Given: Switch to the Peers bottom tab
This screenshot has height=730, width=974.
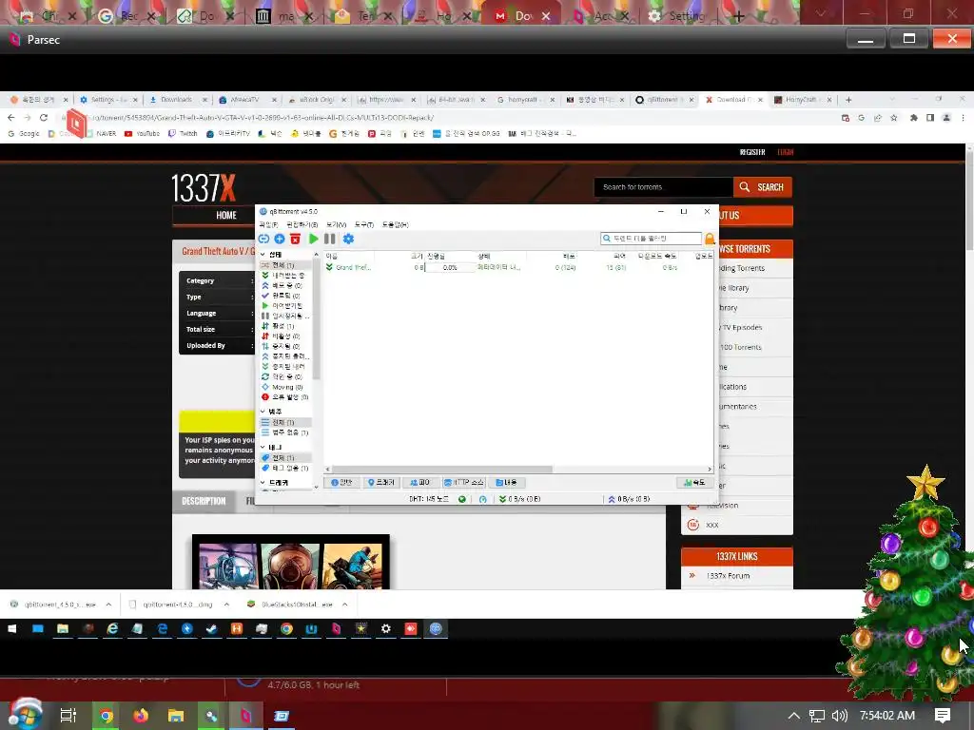Looking at the screenshot, I should (x=419, y=482).
